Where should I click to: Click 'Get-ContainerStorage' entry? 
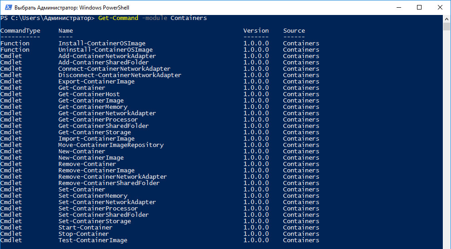click(95, 132)
